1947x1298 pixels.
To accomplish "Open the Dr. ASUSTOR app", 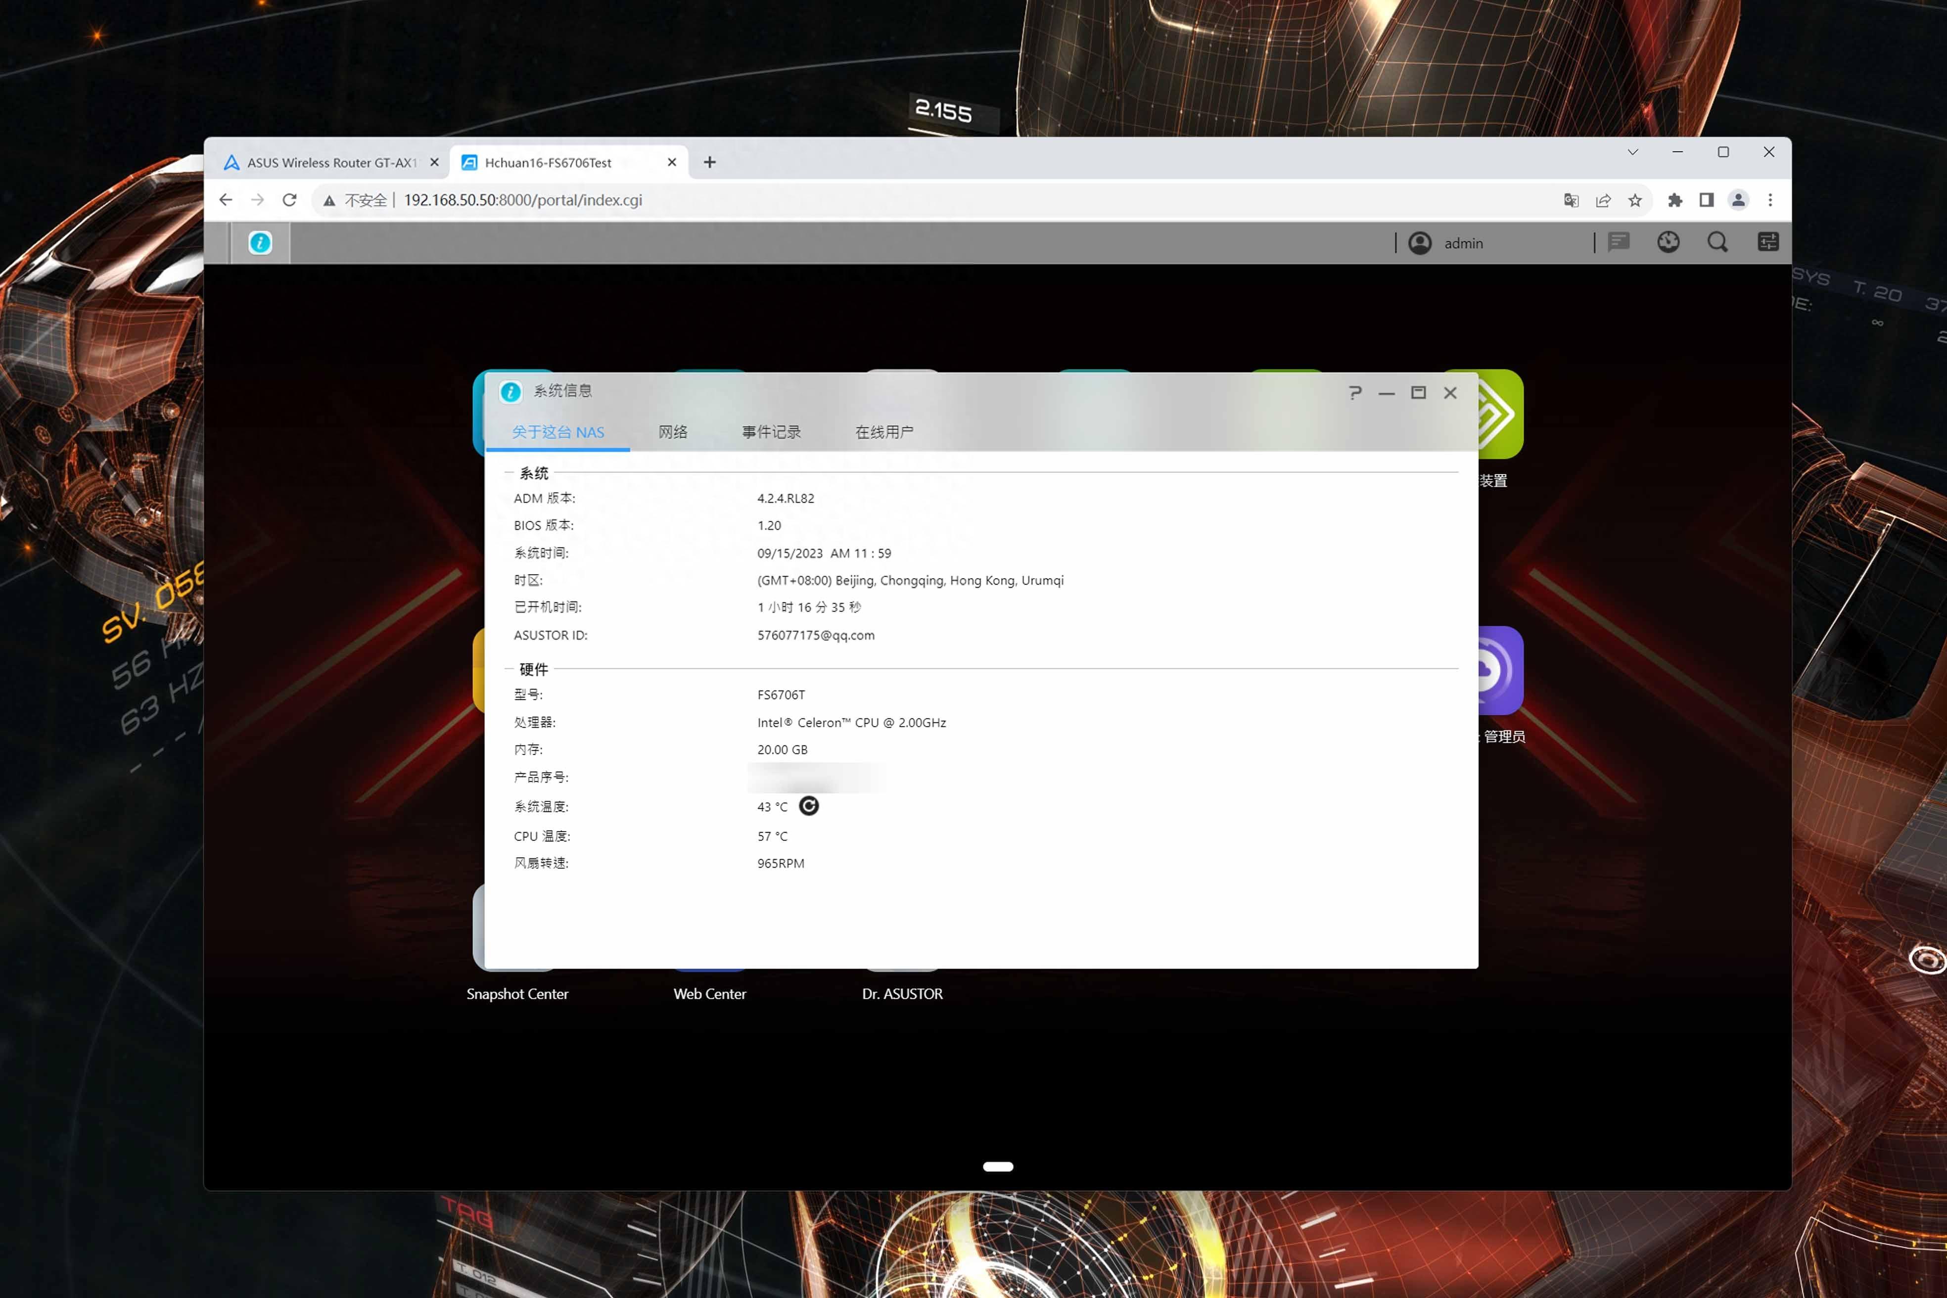I will click(x=902, y=993).
